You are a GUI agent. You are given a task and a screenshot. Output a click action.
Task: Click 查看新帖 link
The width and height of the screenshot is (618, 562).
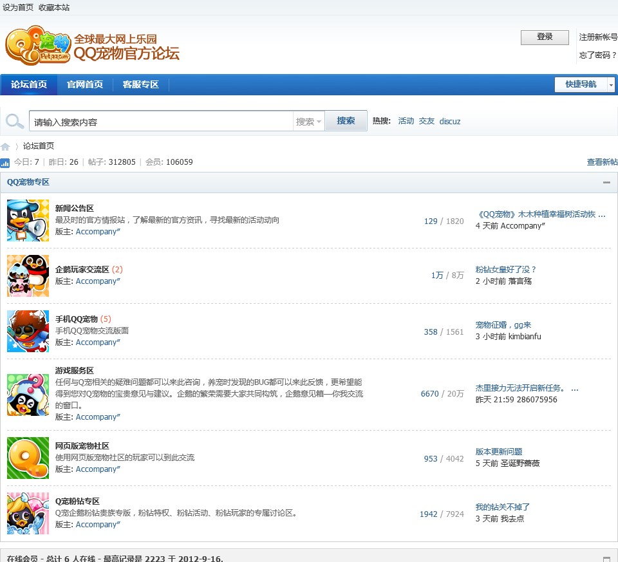603,162
